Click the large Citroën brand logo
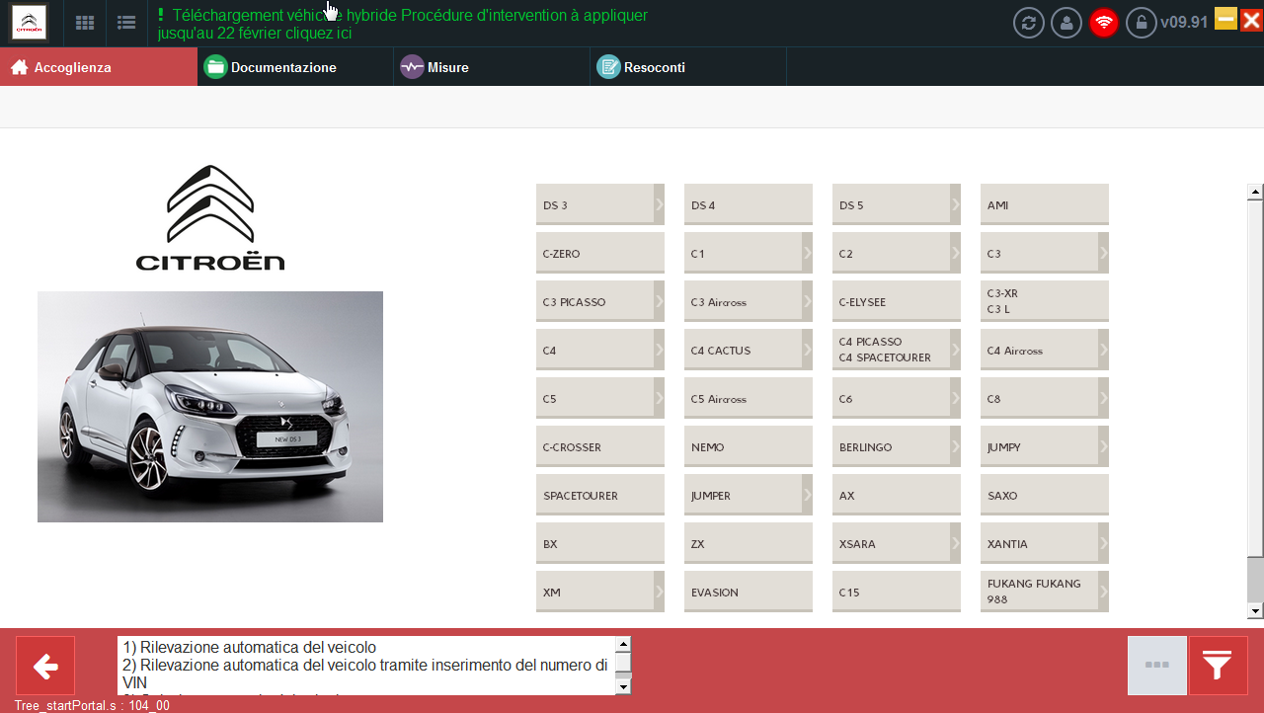The width and height of the screenshot is (1264, 713). click(x=210, y=217)
